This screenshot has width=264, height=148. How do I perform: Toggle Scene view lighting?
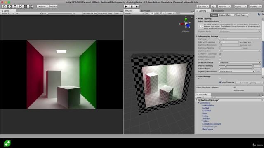pyautogui.click(x=152, y=14)
